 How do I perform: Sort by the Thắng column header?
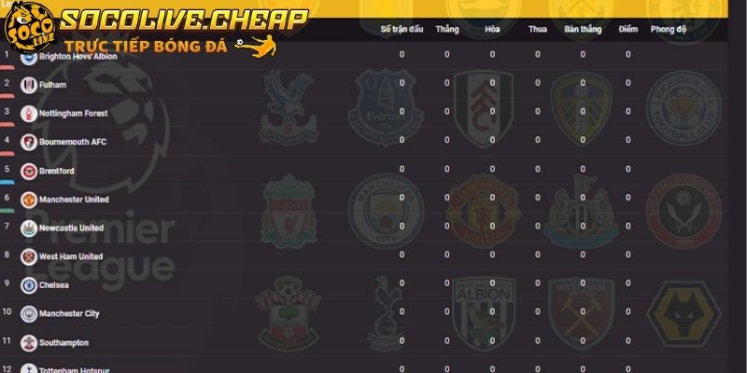click(447, 29)
